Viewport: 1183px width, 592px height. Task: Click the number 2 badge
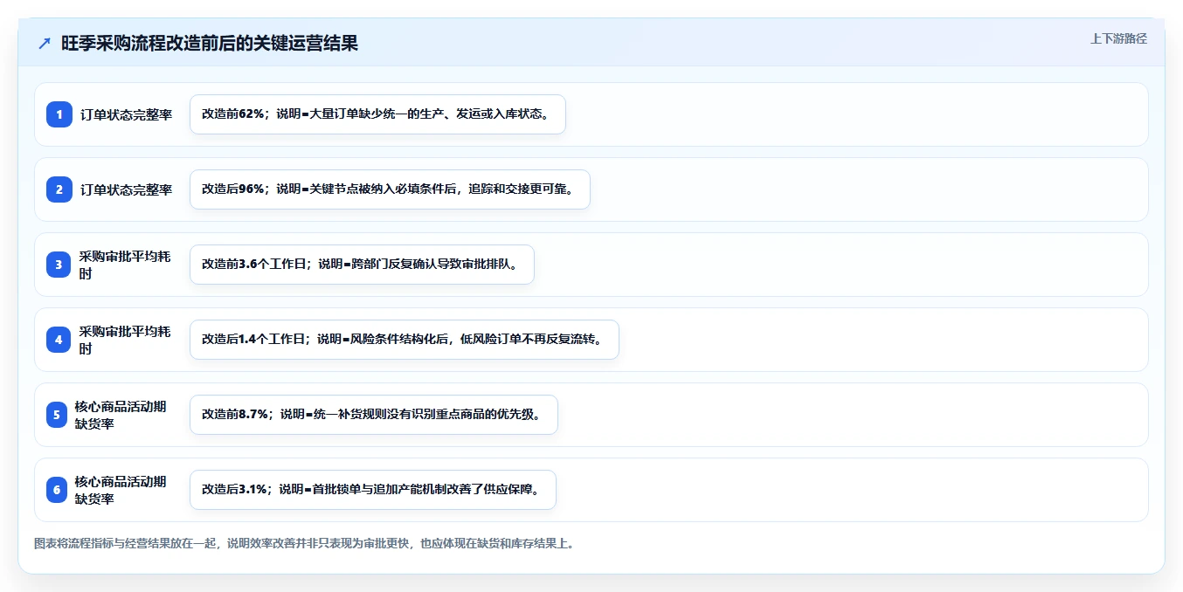(59, 189)
